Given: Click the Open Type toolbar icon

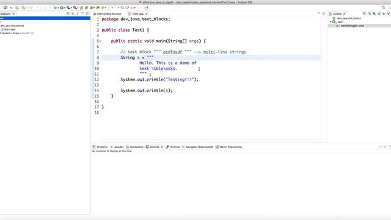Looking at the screenshot, I should coord(98,8).
